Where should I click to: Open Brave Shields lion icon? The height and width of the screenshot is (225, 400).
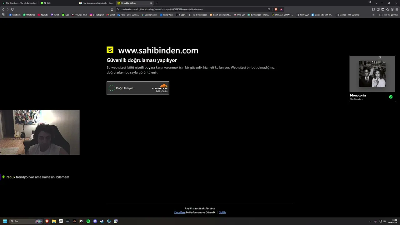(x=276, y=9)
